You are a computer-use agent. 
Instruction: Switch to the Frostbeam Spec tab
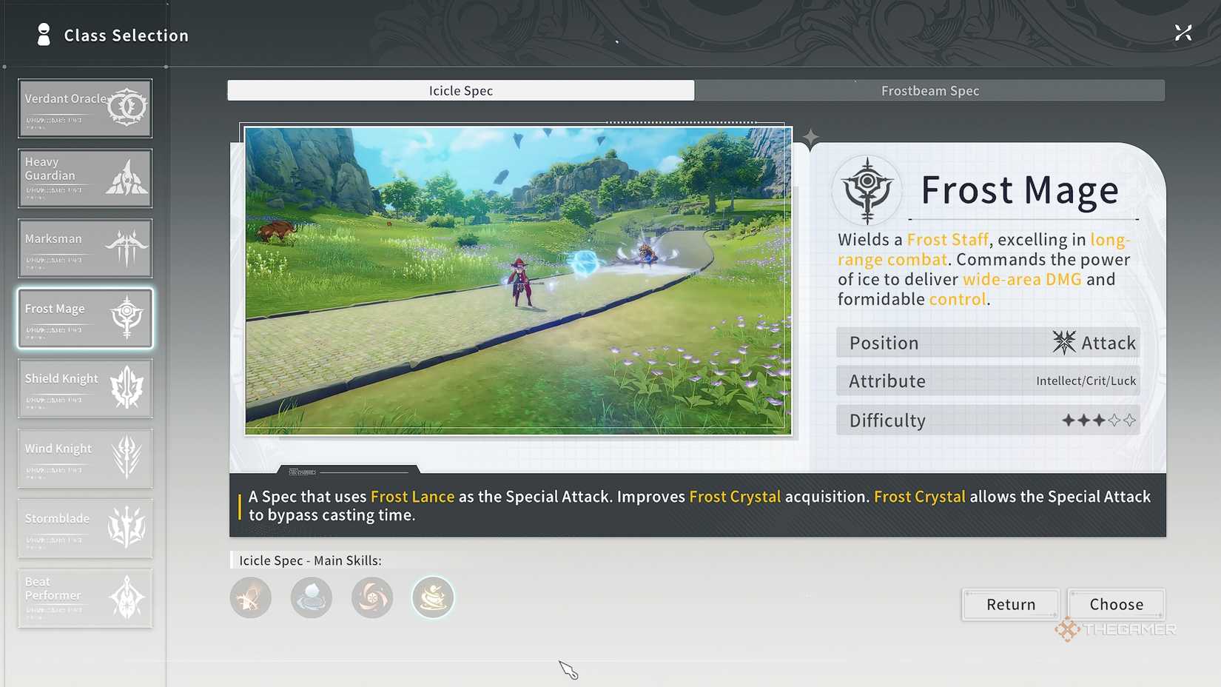(x=929, y=90)
